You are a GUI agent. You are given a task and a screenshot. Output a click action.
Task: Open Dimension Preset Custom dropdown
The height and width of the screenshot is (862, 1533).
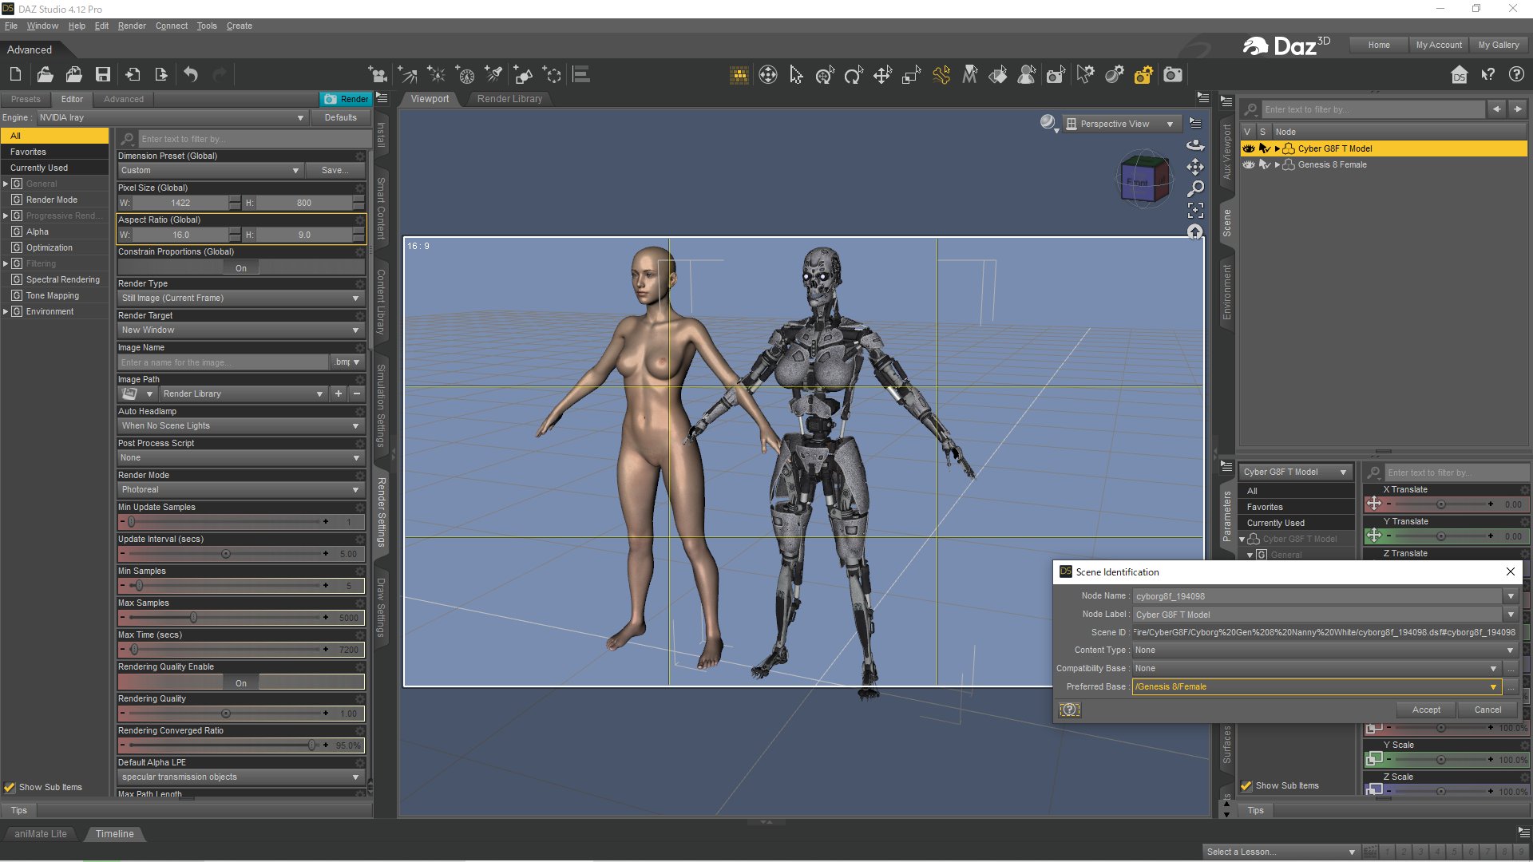(x=210, y=170)
